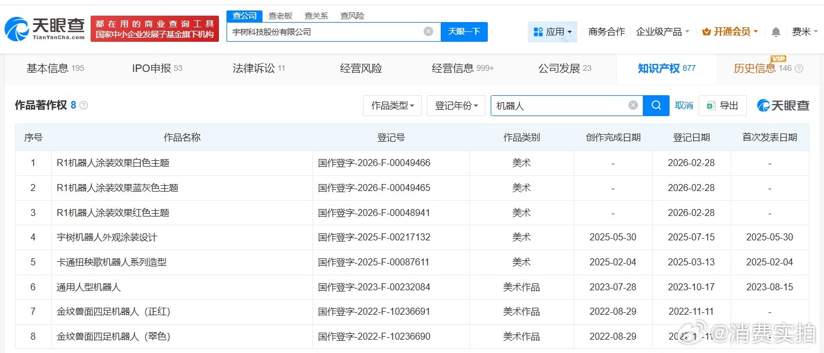Open the 费米 user account menu
Image resolution: width=824 pixels, height=353 pixels.
(804, 32)
